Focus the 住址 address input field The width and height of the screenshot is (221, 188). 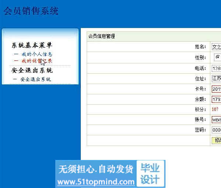click(x=216, y=79)
